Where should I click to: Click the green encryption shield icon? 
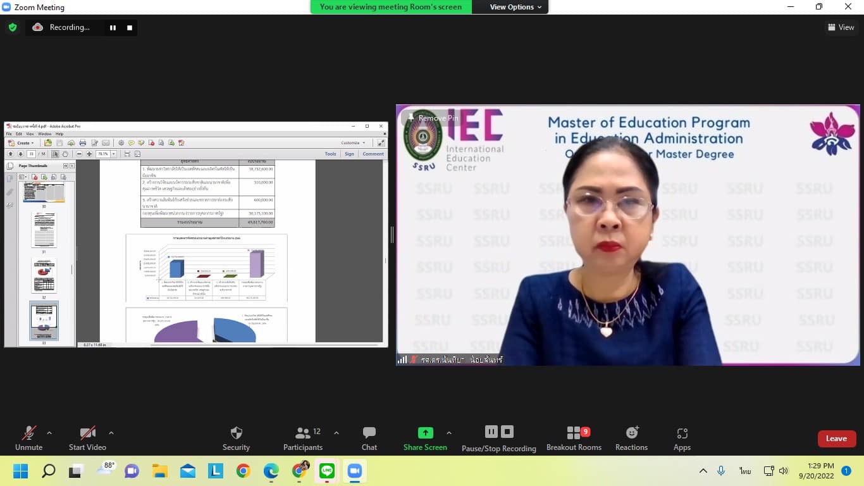[x=13, y=27]
